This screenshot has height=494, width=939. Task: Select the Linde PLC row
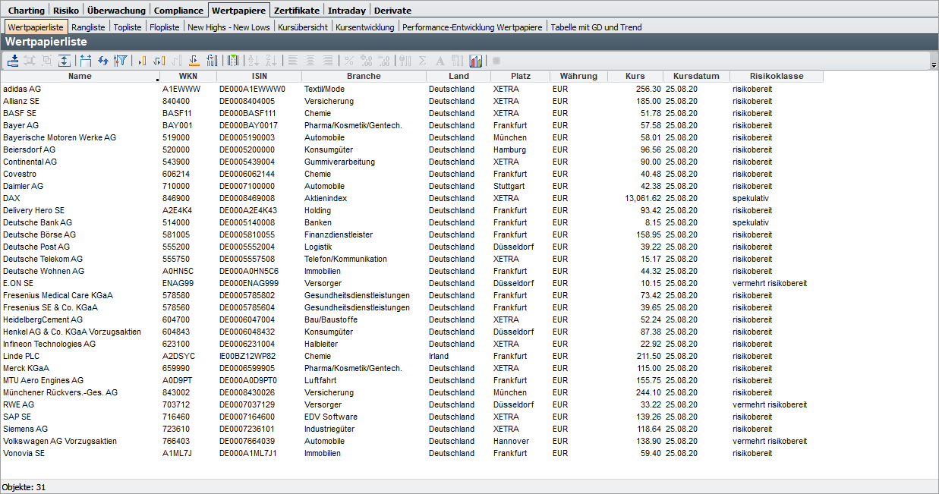pyautogui.click(x=21, y=356)
